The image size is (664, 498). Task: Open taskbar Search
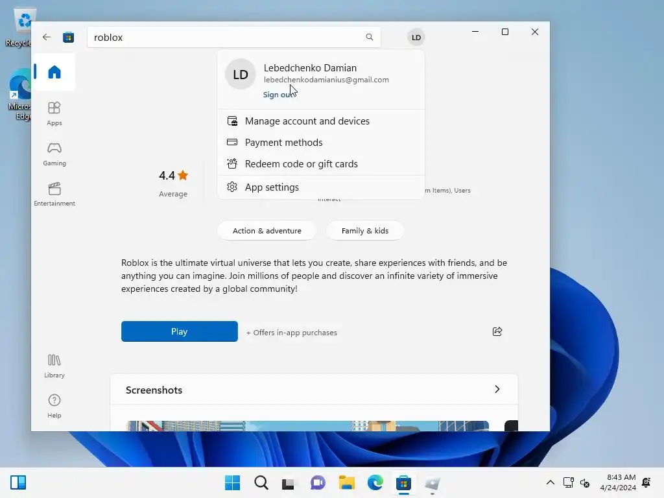[261, 482]
